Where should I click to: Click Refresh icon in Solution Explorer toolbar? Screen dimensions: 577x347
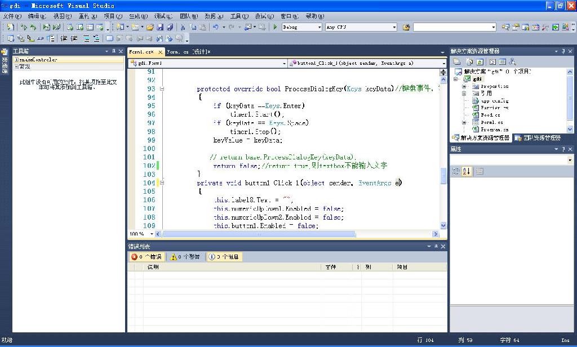tap(480, 62)
